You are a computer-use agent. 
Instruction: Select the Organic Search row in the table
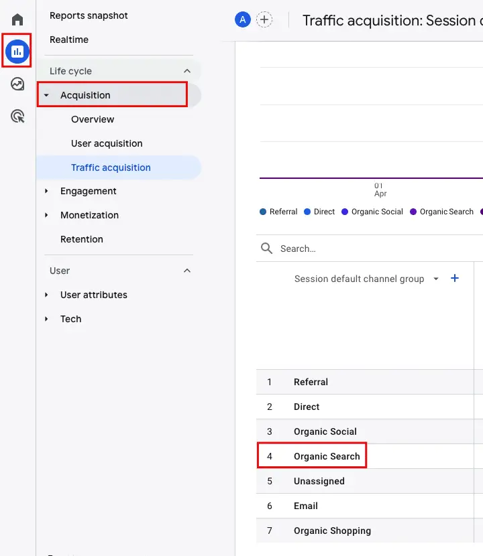pyautogui.click(x=326, y=456)
